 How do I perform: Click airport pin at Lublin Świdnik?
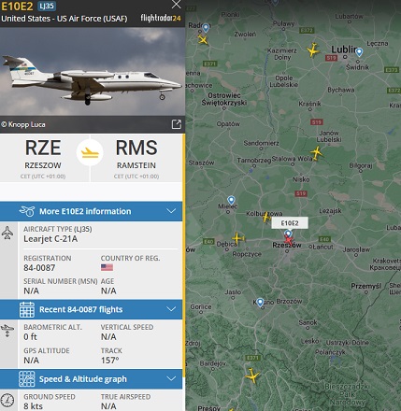coord(359,52)
